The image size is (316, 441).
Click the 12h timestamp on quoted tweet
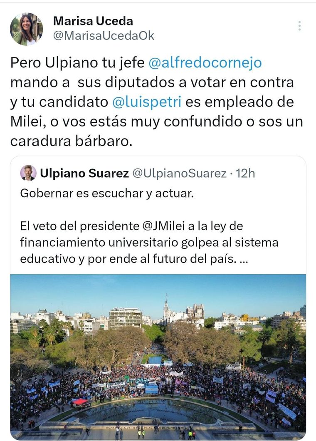pyautogui.click(x=245, y=173)
